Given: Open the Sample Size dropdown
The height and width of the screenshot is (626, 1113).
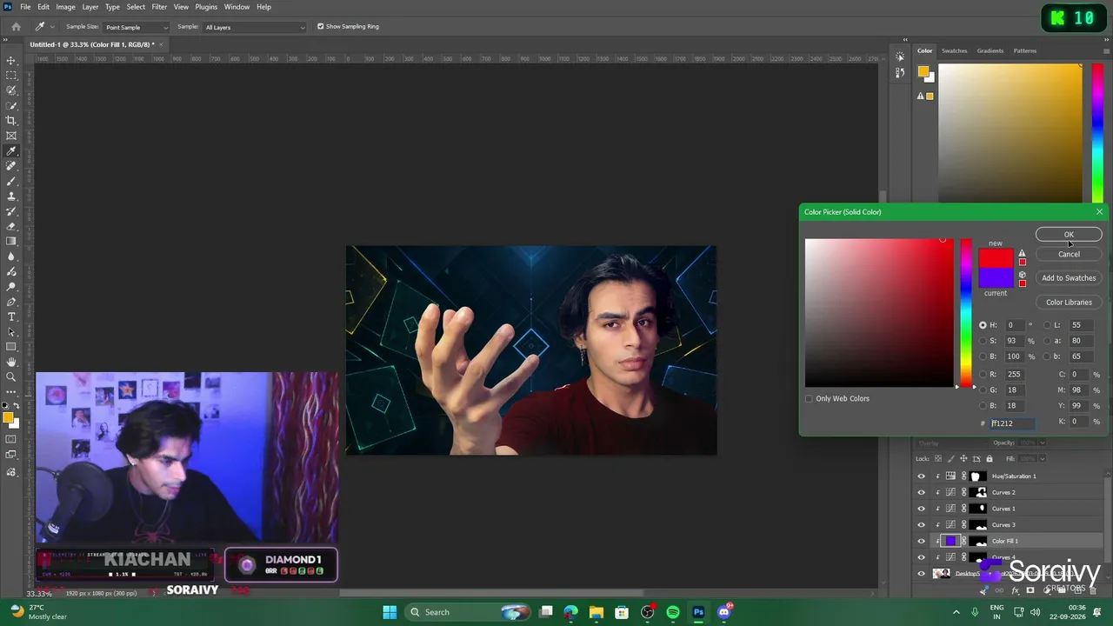Looking at the screenshot, I should click(x=136, y=27).
